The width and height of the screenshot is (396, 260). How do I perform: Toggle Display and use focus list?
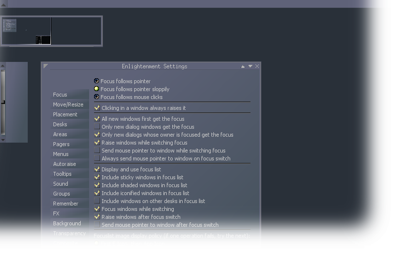tap(97, 169)
